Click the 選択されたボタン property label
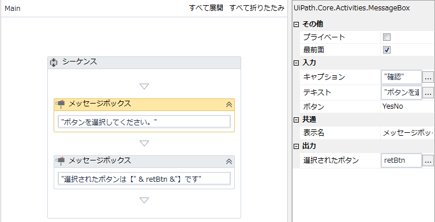Viewport: 435px width, 222px height. (x=331, y=160)
